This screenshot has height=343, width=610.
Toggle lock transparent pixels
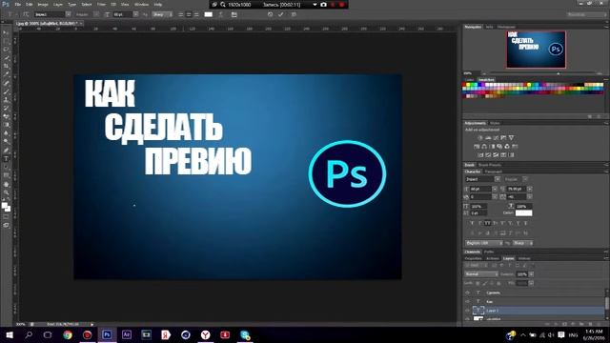click(x=478, y=283)
